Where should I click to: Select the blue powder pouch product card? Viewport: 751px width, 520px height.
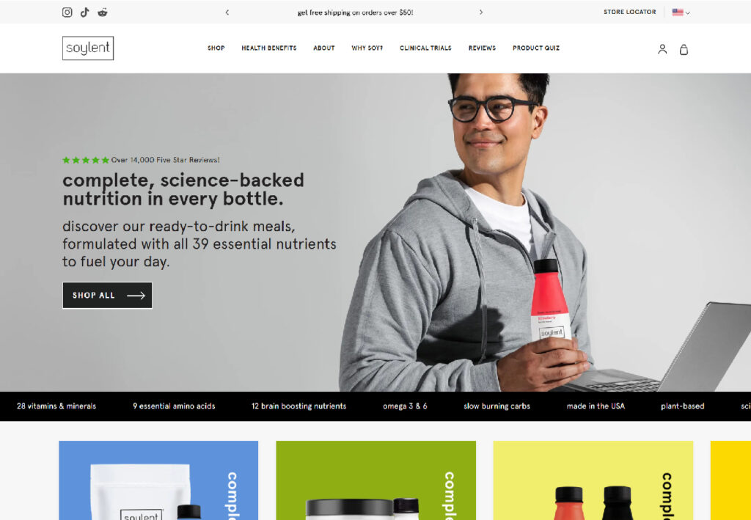coord(158,480)
